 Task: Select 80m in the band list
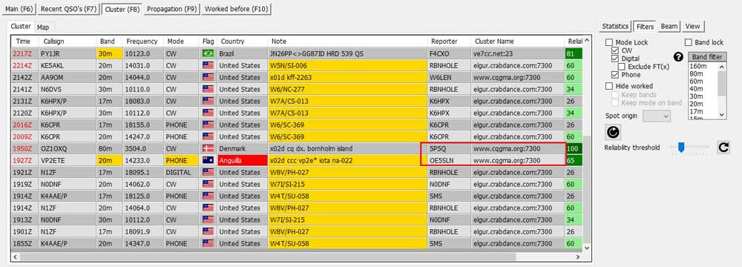click(x=697, y=73)
